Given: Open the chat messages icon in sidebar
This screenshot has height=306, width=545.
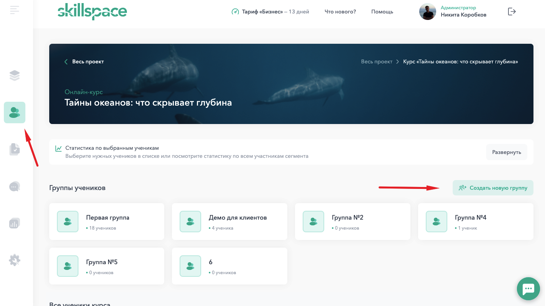Looking at the screenshot, I should (x=15, y=187).
